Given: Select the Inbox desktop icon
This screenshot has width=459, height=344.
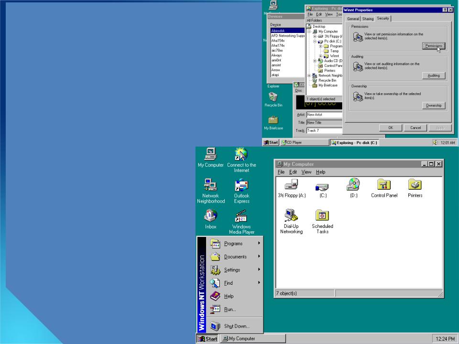Looking at the screenshot, I should 210,219.
